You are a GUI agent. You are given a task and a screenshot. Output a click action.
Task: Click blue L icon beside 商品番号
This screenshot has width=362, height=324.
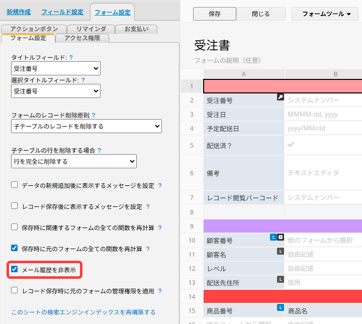click(281, 307)
